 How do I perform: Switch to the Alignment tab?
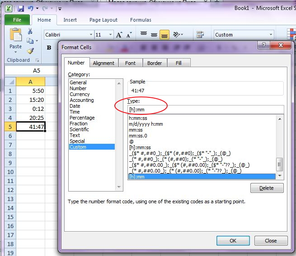point(103,63)
